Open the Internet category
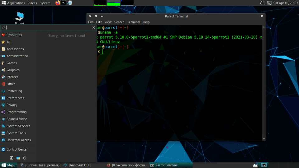This screenshot has width=299, height=168. click(x=18, y=77)
